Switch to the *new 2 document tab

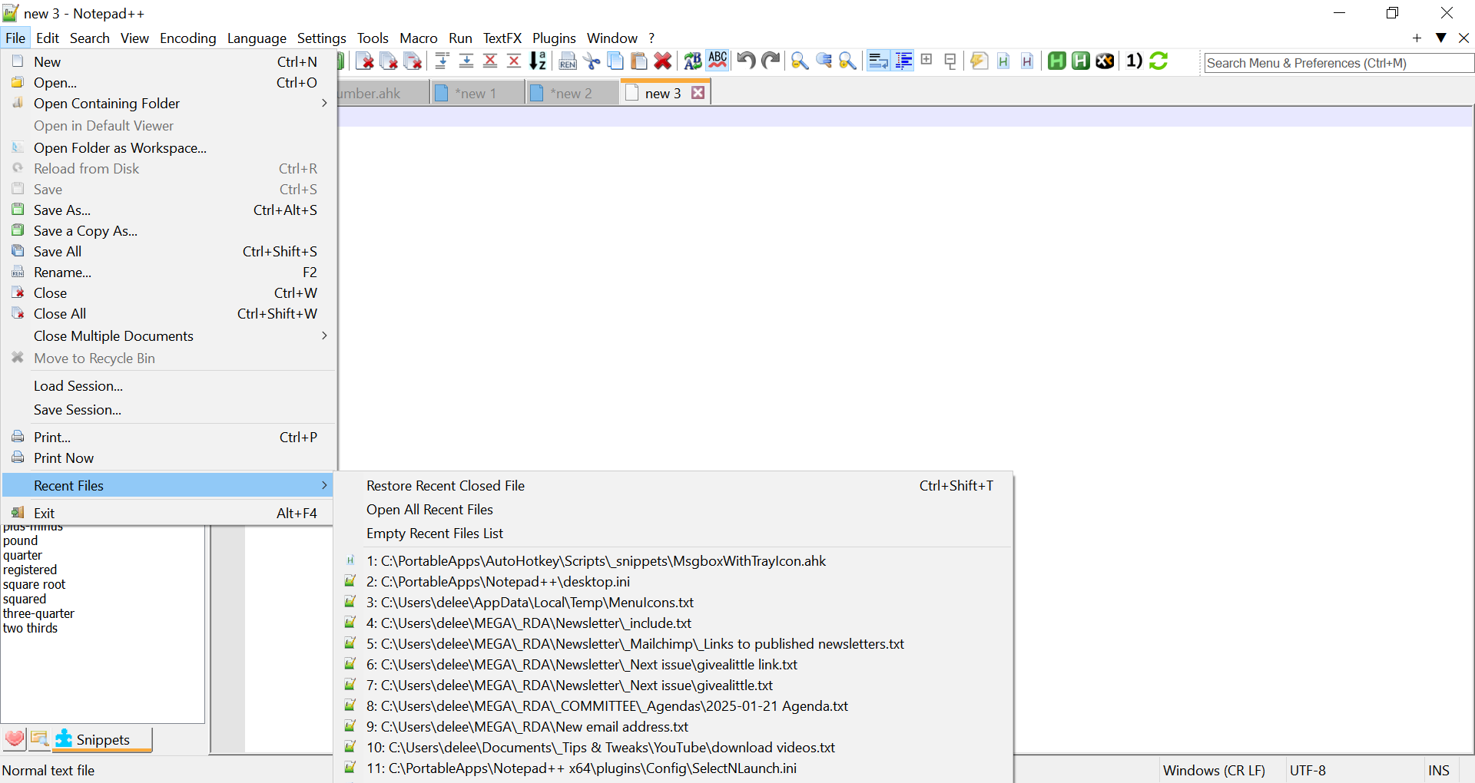click(x=572, y=93)
